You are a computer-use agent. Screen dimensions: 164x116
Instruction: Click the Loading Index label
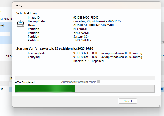tap(37, 53)
